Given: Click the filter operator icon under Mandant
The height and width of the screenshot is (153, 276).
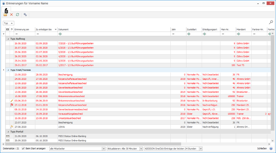Looking at the screenshot, I should click(x=238, y=34).
